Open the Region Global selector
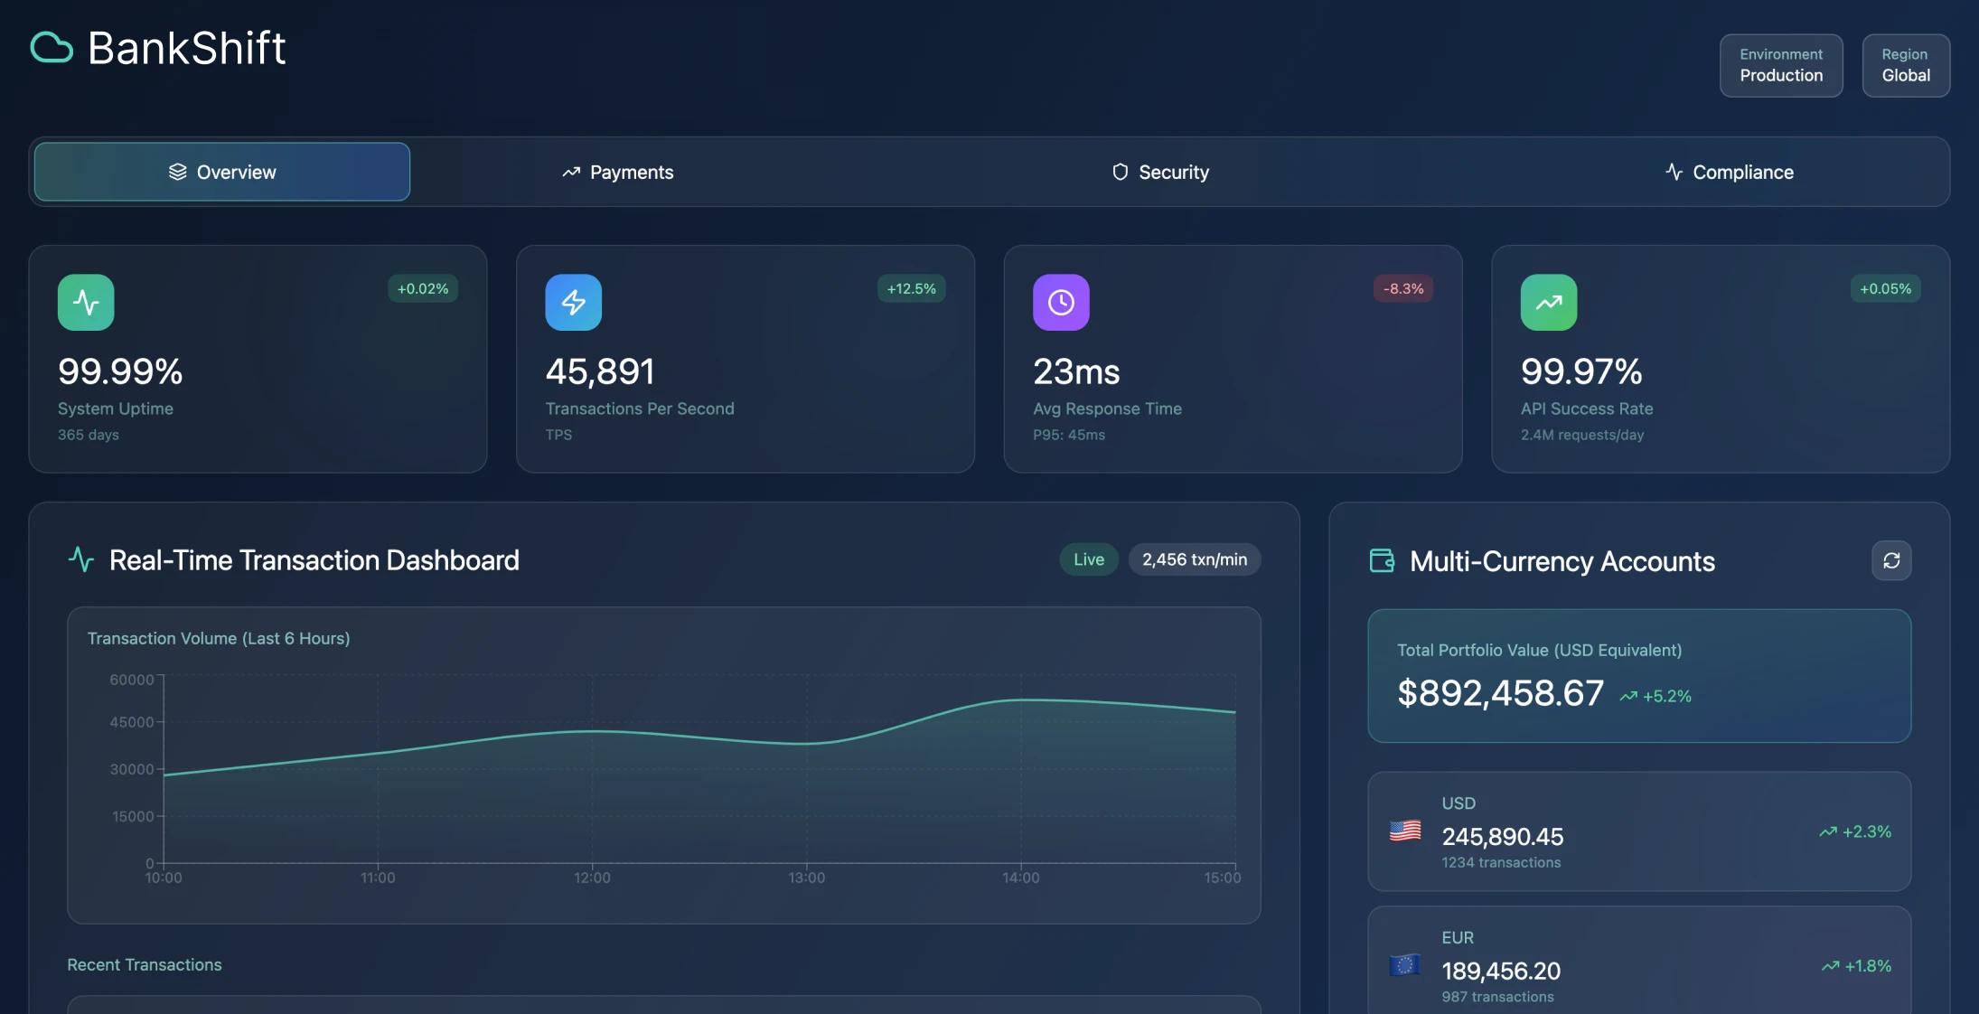The image size is (1979, 1014). (x=1905, y=65)
